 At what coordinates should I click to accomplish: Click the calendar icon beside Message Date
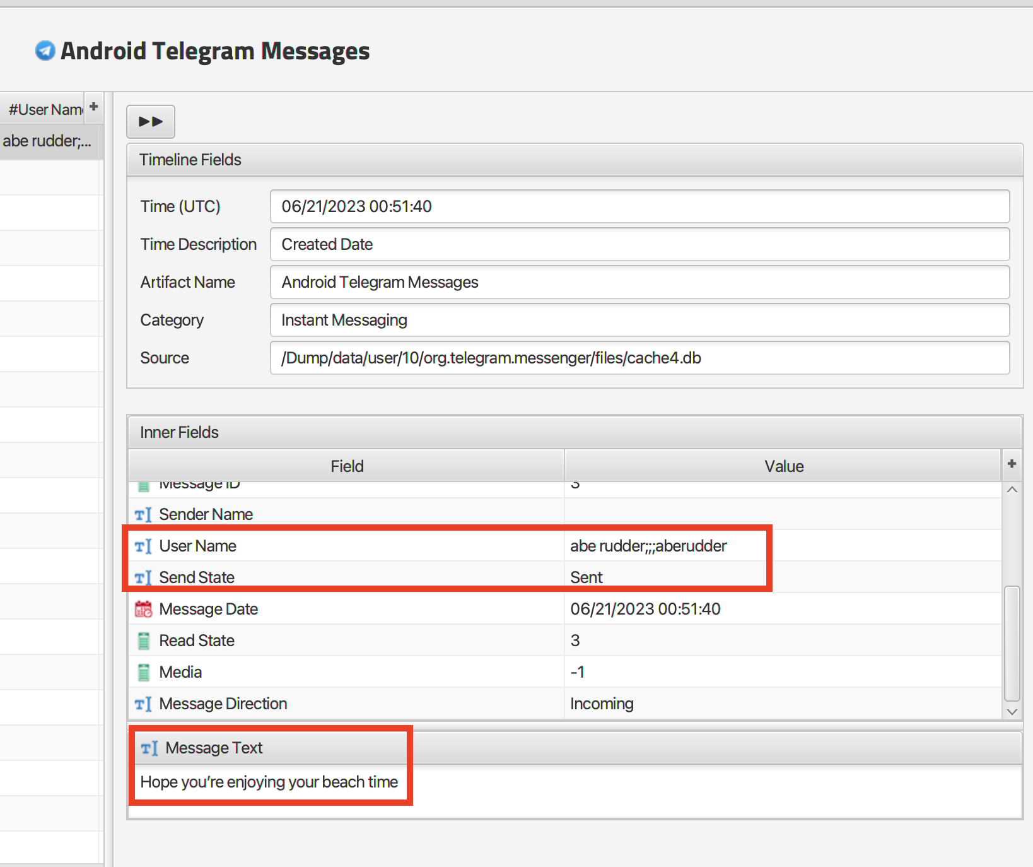click(143, 609)
